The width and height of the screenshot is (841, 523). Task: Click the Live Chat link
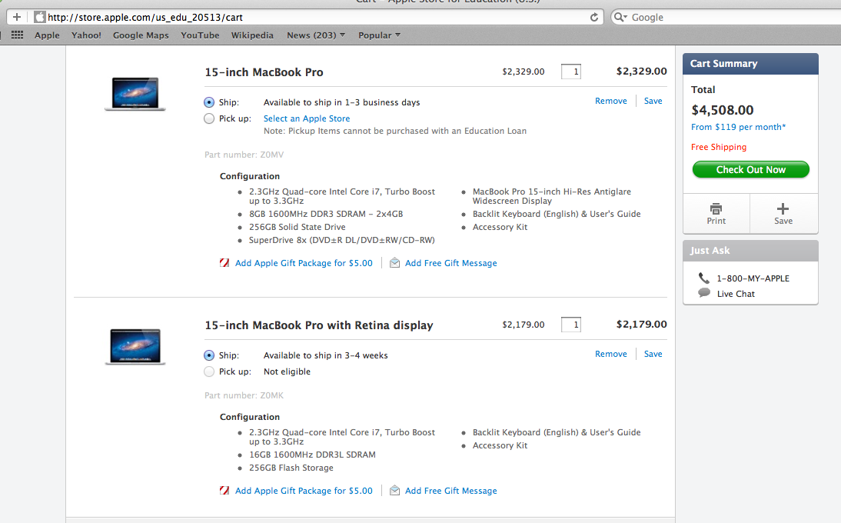tap(736, 294)
